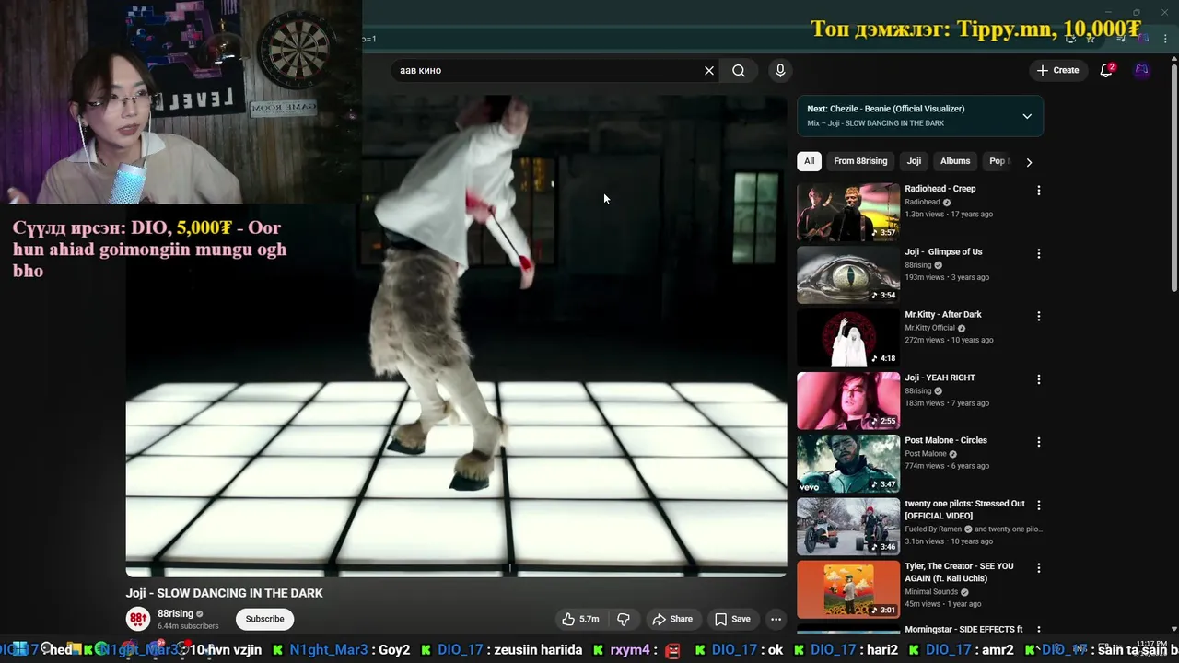Open the account avatar menu
The image size is (1179, 663).
tap(1141, 70)
